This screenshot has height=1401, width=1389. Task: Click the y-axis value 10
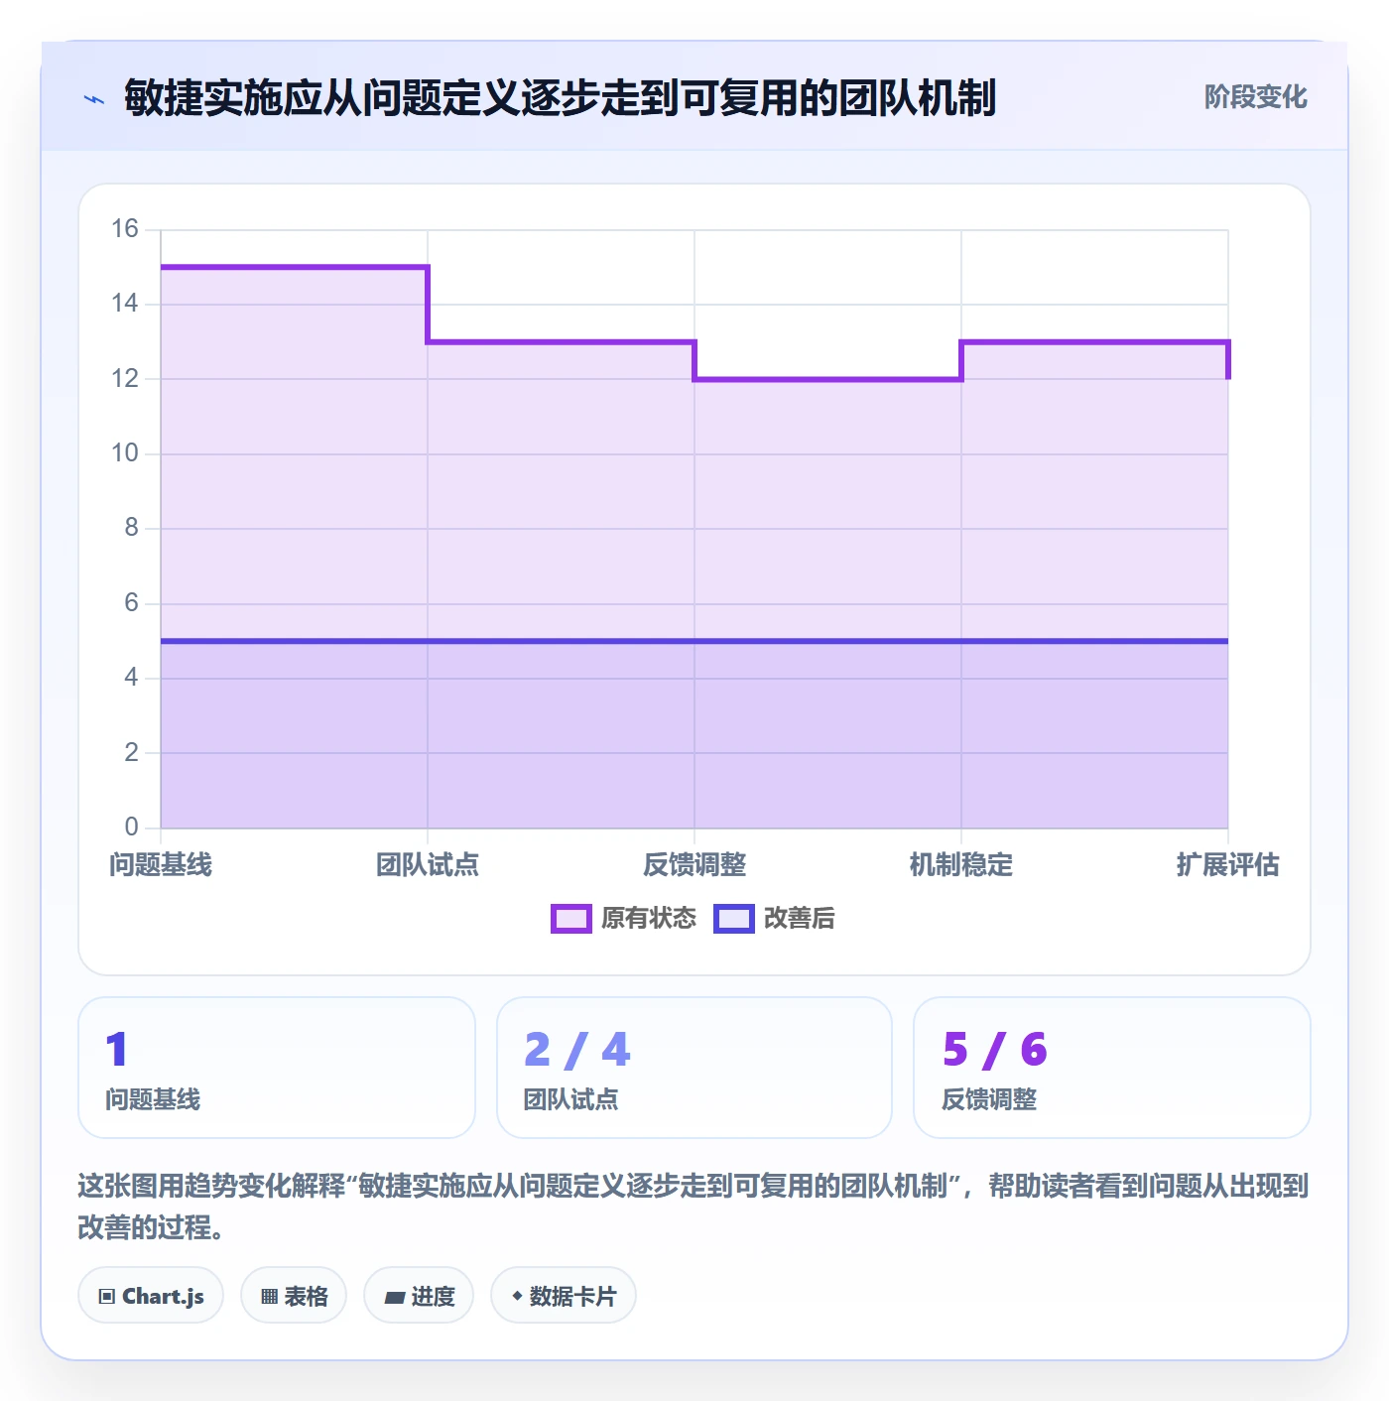pos(125,453)
